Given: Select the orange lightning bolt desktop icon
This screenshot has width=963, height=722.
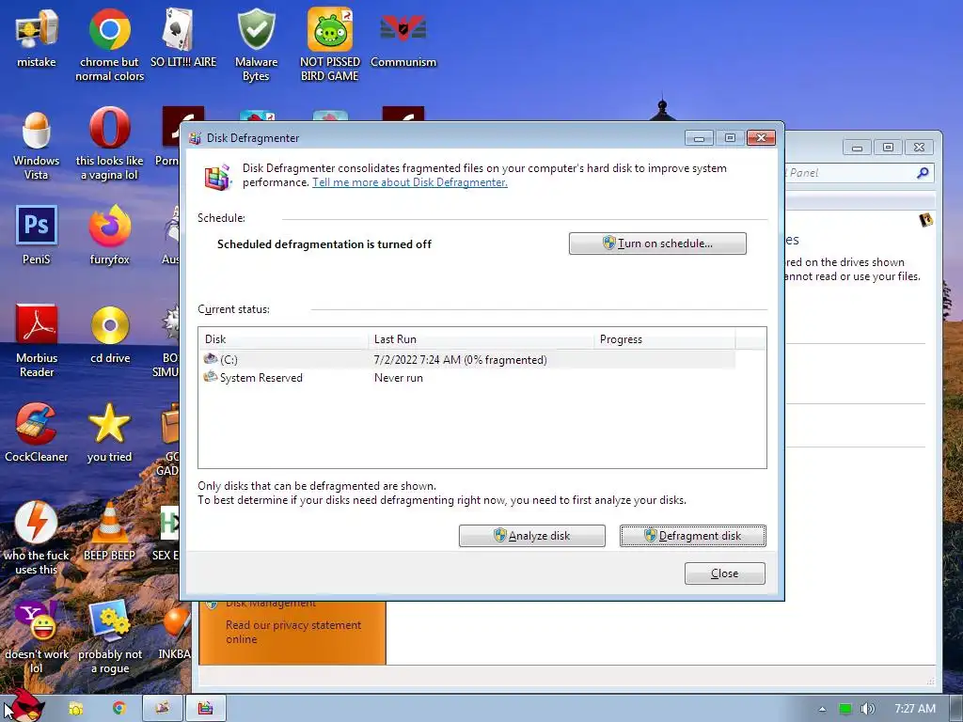Looking at the screenshot, I should coord(37,539).
